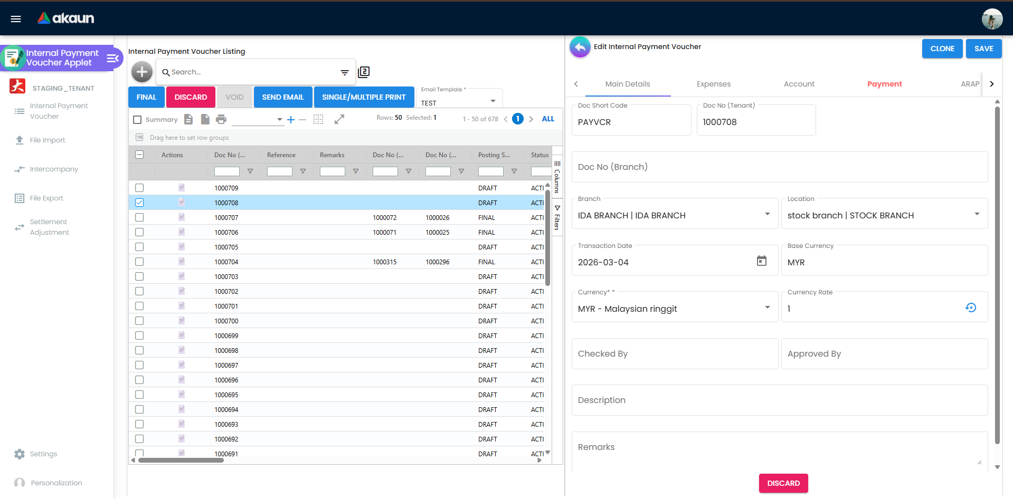Uncheck the selected row 1000708
Image resolution: width=1013 pixels, height=499 pixels.
pyautogui.click(x=139, y=203)
